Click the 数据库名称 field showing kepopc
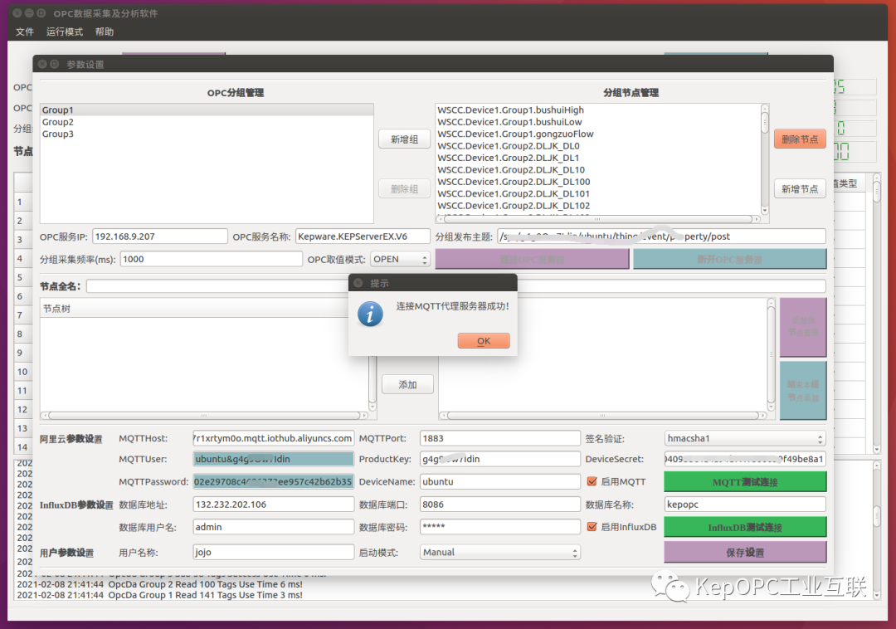This screenshot has height=629, width=896. 745,505
